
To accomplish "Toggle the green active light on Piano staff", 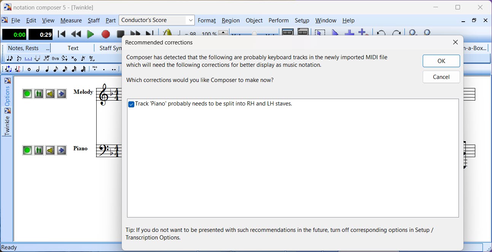I will (27, 150).
